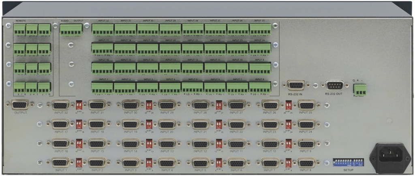Click the INPUT 8 VGA connector
This screenshot has height=176, width=415.
(306, 163)
